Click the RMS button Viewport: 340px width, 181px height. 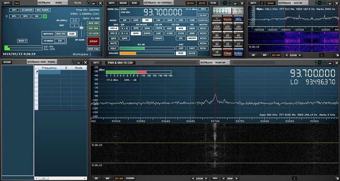pyautogui.click(x=204, y=9)
